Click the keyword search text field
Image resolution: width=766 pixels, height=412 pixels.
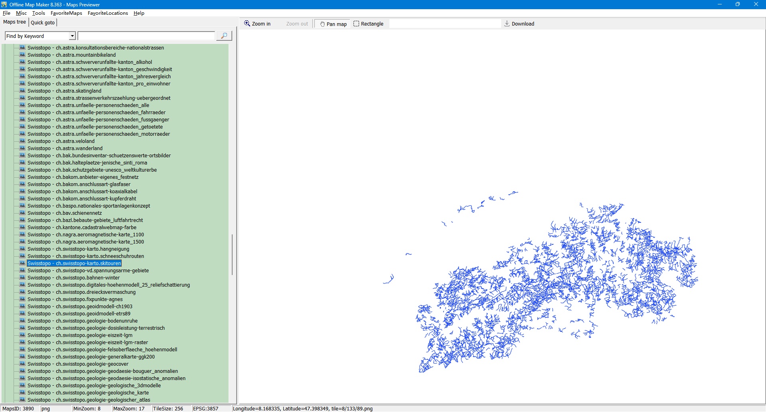pyautogui.click(x=146, y=36)
